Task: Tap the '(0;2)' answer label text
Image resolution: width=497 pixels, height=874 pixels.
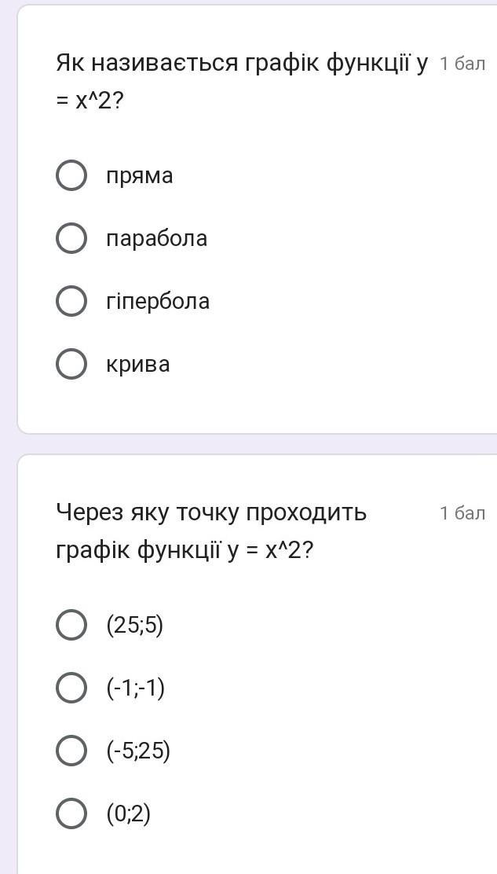Action: click(x=129, y=814)
